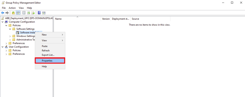This screenshot has width=245, height=97.
Task: Open the File menu
Action: click(x=4, y=8)
